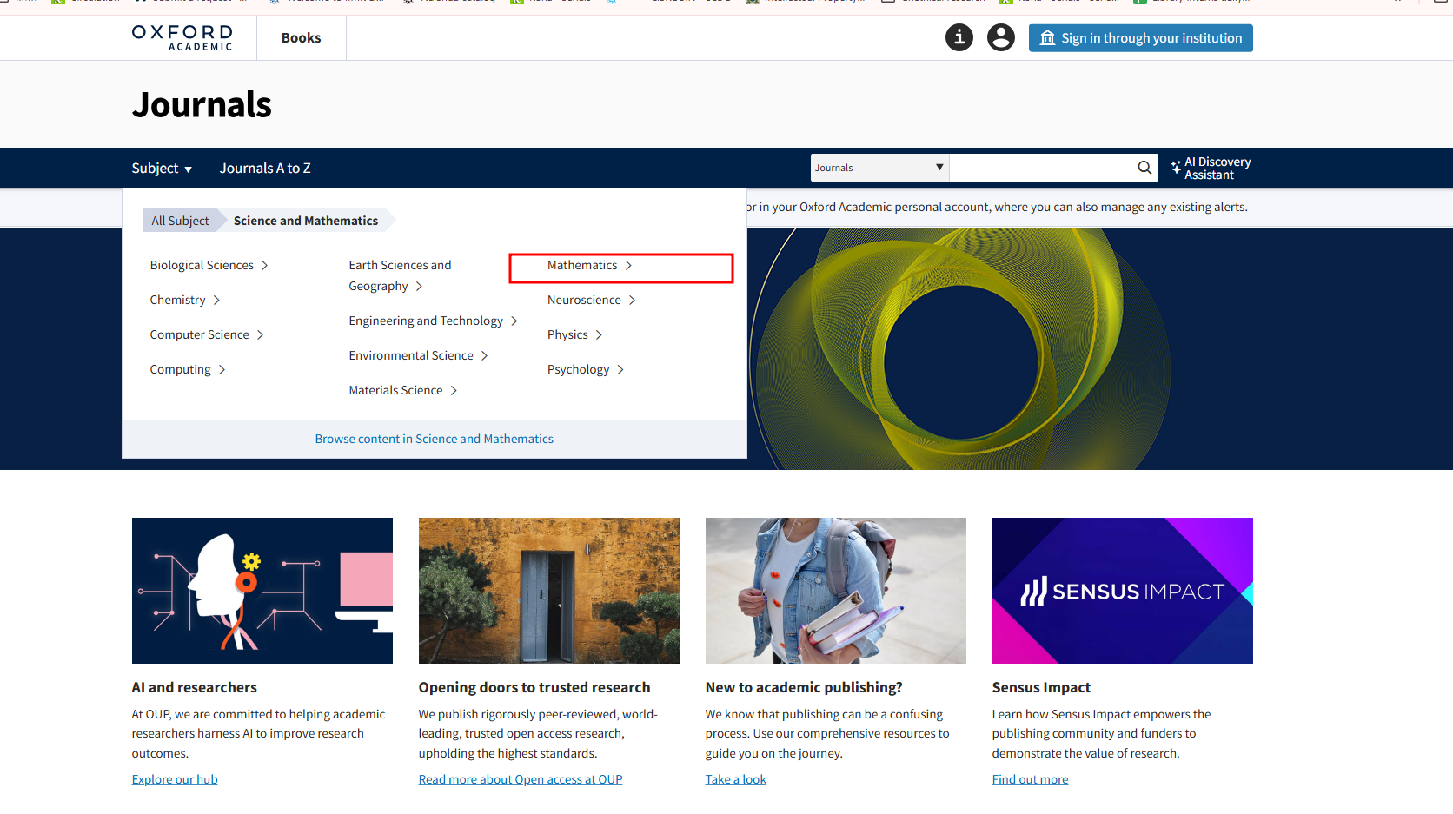
Task: Click the Sensus Impact banner image
Action: pos(1122,591)
